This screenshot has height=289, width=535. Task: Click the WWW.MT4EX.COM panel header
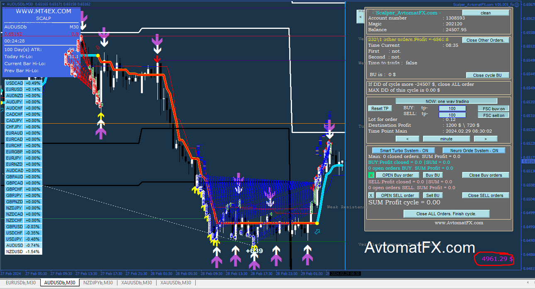(44, 11)
